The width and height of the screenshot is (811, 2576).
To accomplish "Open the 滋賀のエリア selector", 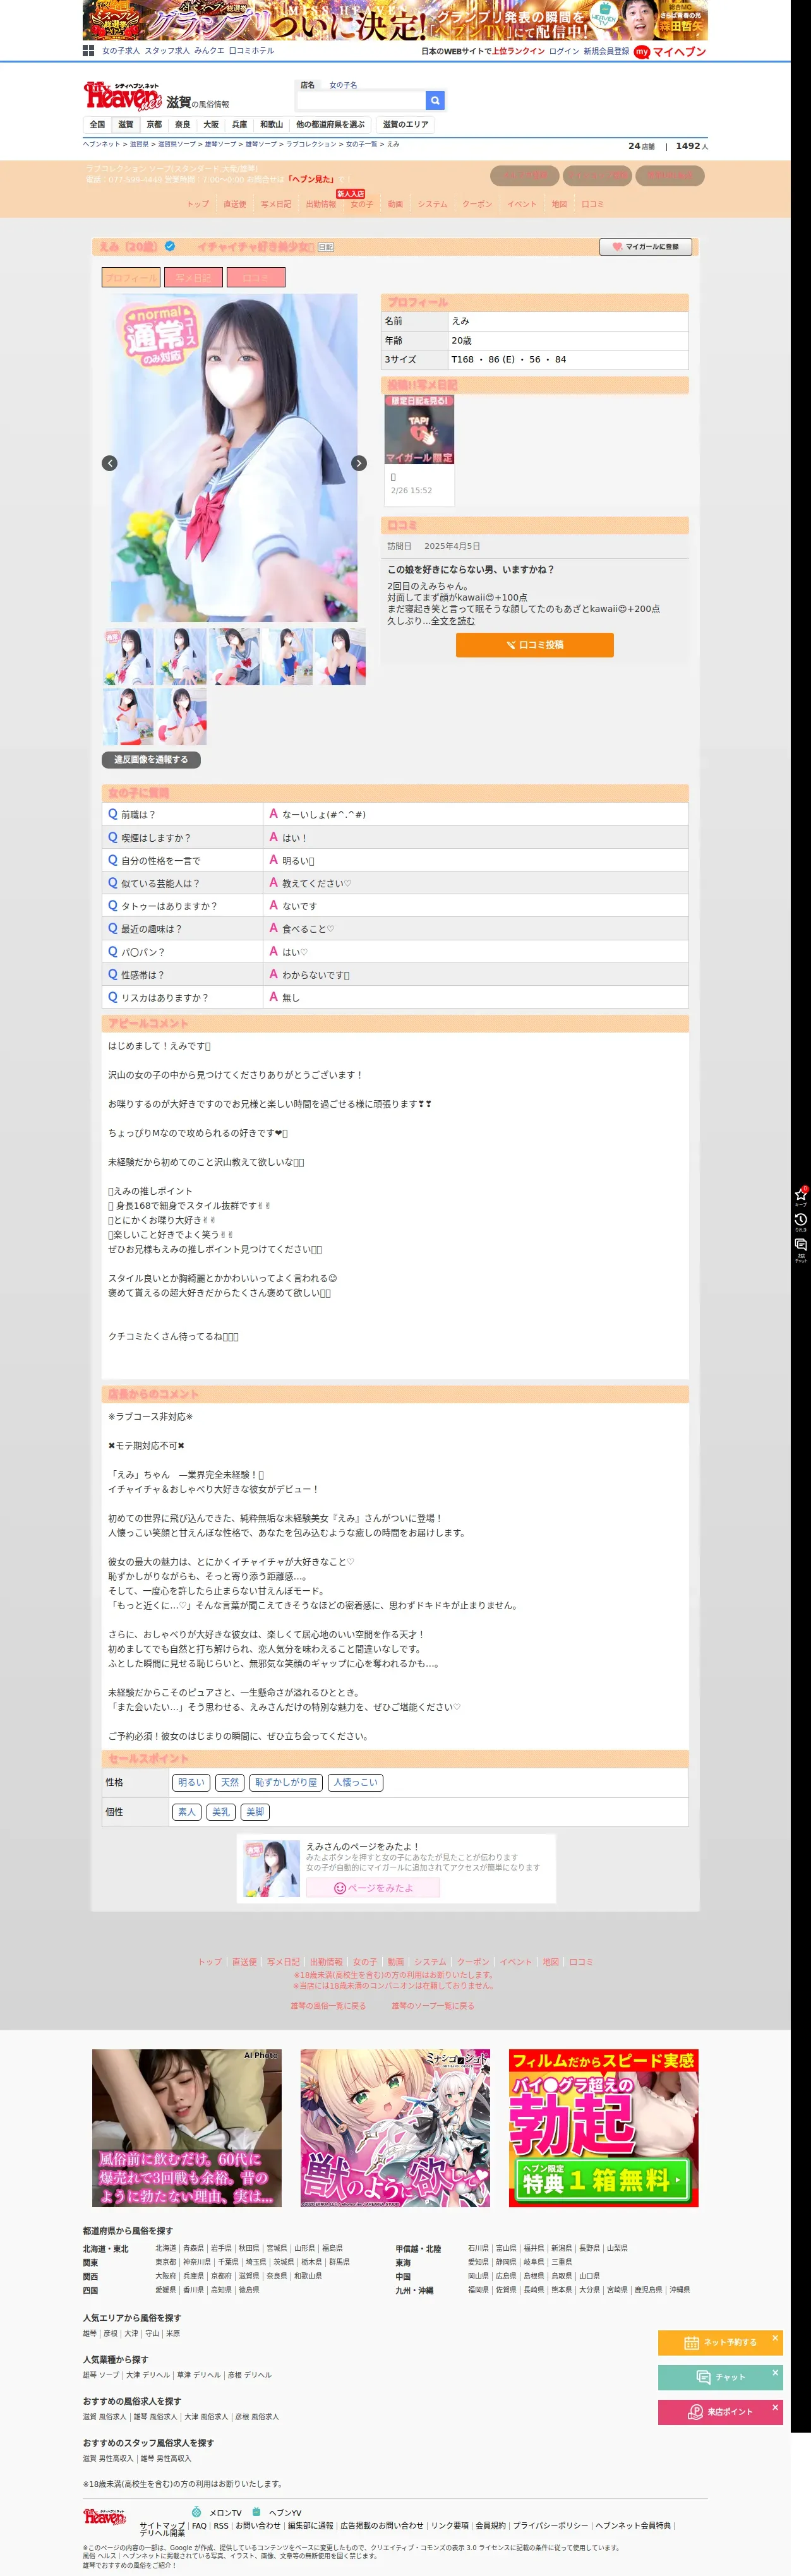I will (x=405, y=125).
